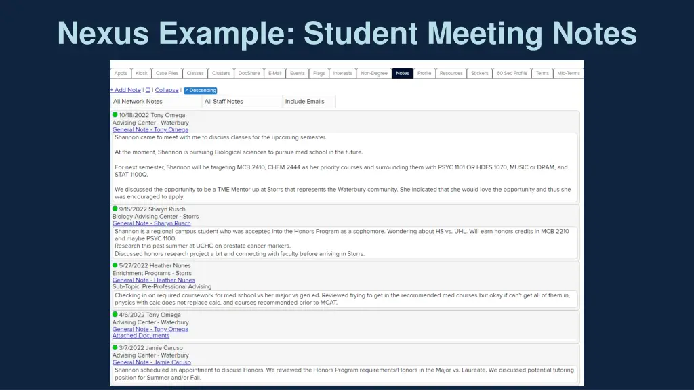694x390 pixels.
Task: Switch to the Resources tab
Action: pyautogui.click(x=451, y=73)
